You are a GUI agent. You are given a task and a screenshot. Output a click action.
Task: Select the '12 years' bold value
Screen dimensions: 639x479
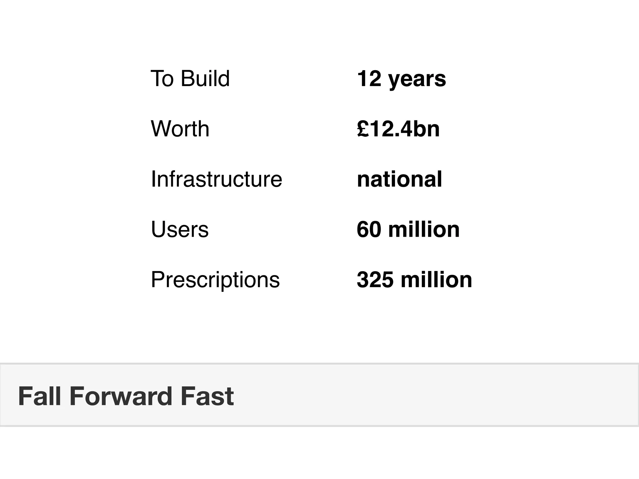tap(402, 79)
